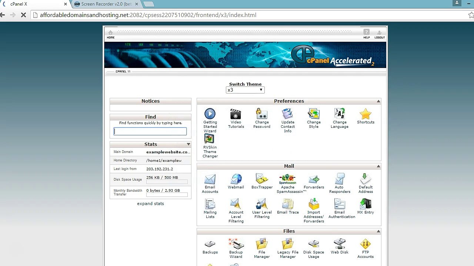
Task: Click the Monthly Bandwidth Transfer progress bar
Action: (x=167, y=195)
